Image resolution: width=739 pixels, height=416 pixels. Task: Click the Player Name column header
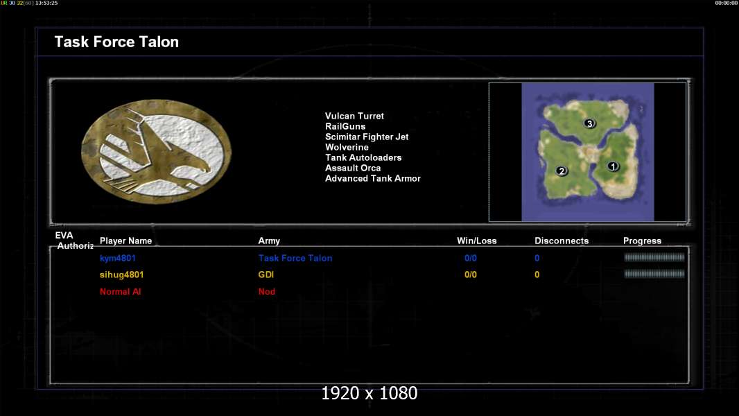pos(126,241)
